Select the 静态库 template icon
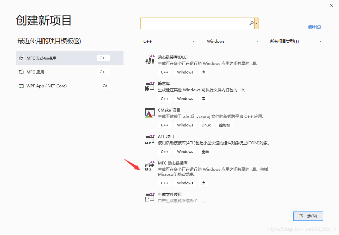Image resolution: width=339 pixels, height=235 pixels. point(150,86)
